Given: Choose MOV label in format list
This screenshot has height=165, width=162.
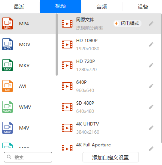Looking at the screenshot, I should [x=25, y=44].
